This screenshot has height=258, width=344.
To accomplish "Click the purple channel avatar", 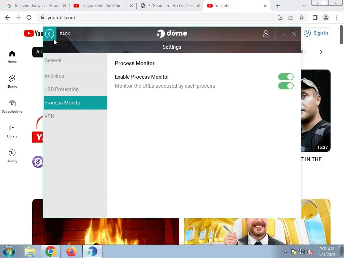I will [38, 162].
